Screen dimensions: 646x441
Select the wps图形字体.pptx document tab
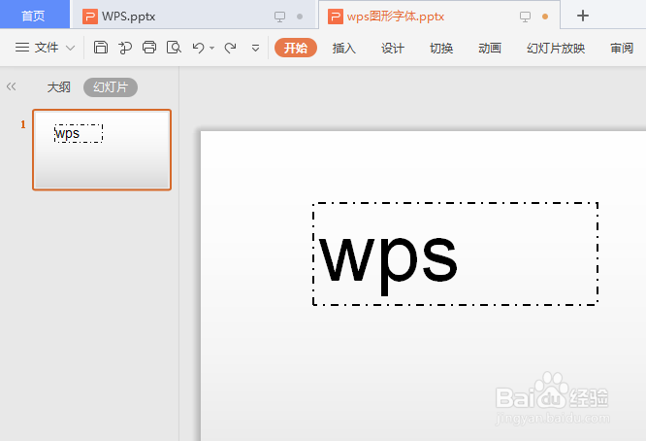[x=439, y=16]
